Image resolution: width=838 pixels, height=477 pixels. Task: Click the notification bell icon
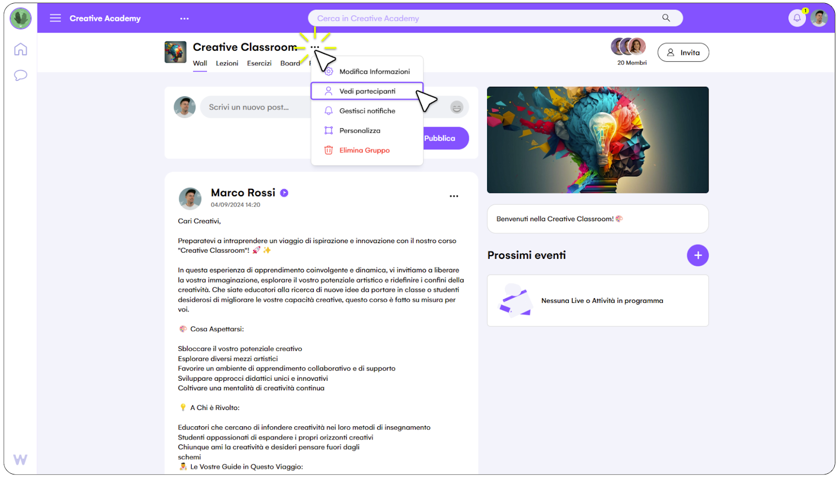797,18
